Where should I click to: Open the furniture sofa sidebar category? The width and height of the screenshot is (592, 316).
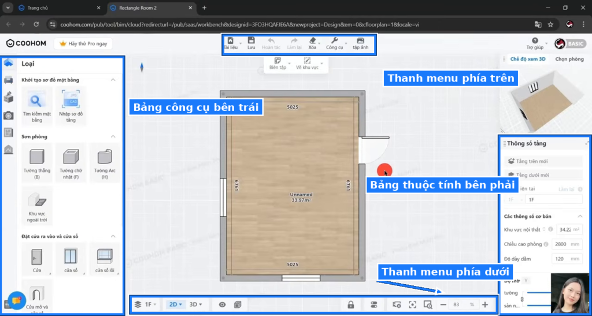8,80
